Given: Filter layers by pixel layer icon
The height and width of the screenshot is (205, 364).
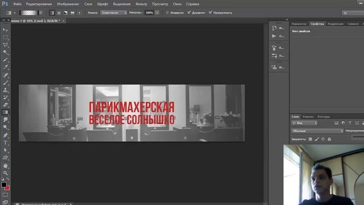Looking at the screenshot, I should coord(336,123).
